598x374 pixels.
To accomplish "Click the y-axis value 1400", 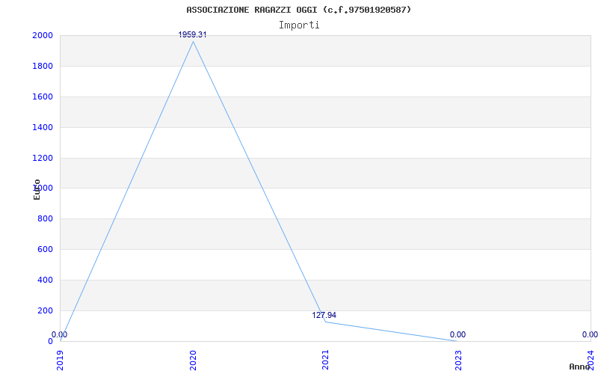I will [43, 127].
